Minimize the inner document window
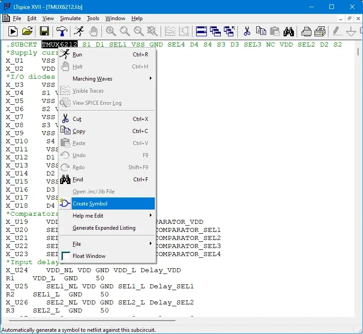Image resolution: width=363 pixels, height=334 pixels. (341, 18)
